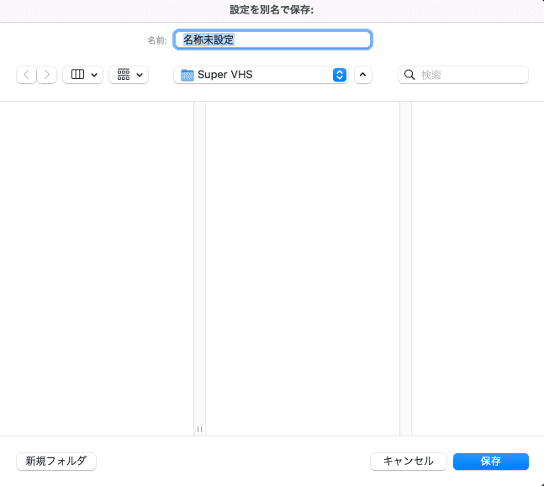
Task: Collapse the dialog with the up chevron button
Action: [363, 75]
